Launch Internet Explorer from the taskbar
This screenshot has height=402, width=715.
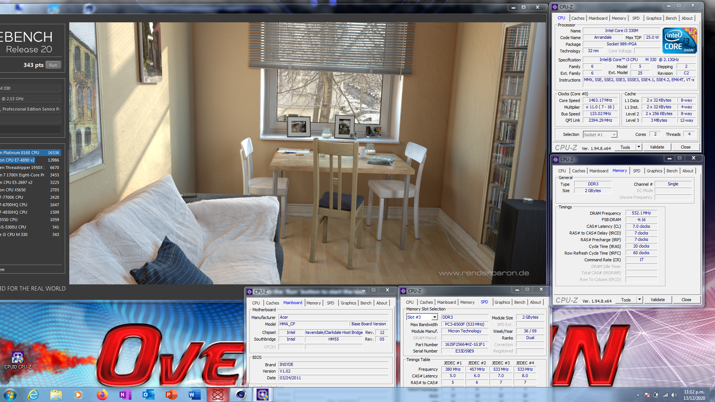[34, 395]
